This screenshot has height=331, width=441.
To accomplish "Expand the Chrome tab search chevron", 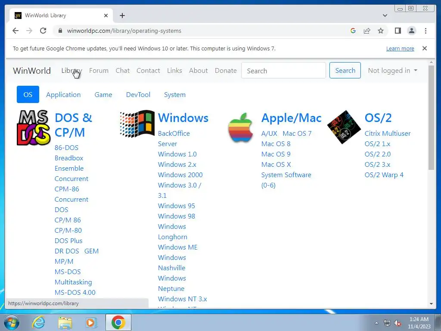I will click(385, 16).
